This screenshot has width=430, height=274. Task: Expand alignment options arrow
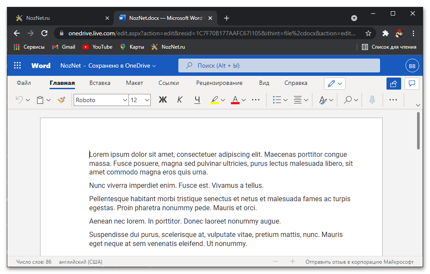pyautogui.click(x=306, y=100)
